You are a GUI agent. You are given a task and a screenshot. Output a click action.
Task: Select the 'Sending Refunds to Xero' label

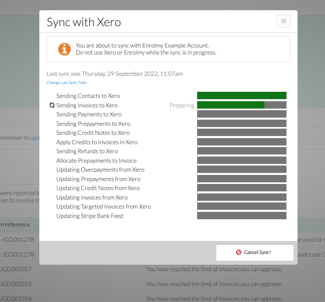click(x=87, y=151)
